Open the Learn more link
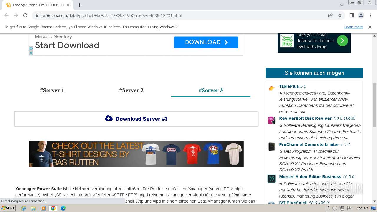This screenshot has width=377, height=212. pyautogui.click(x=353, y=27)
